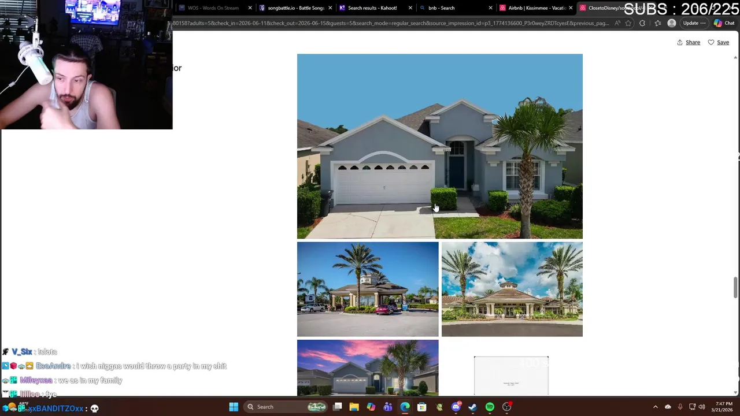
Task: Click the page vertical scrollbar thumb
Action: (735, 288)
